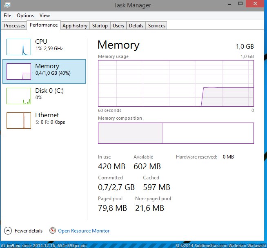
Task: Switch to the Services tab
Action: (157, 26)
